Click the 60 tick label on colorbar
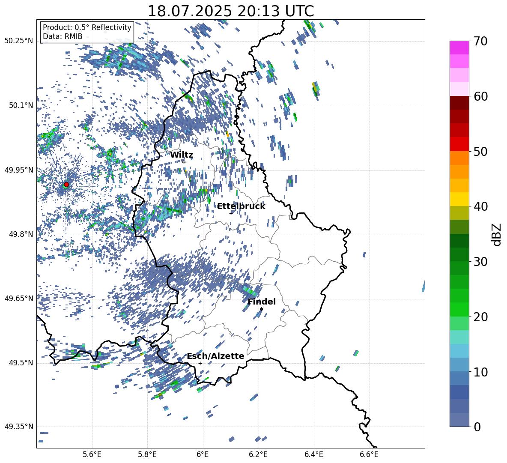507x463 pixels. tap(480, 96)
